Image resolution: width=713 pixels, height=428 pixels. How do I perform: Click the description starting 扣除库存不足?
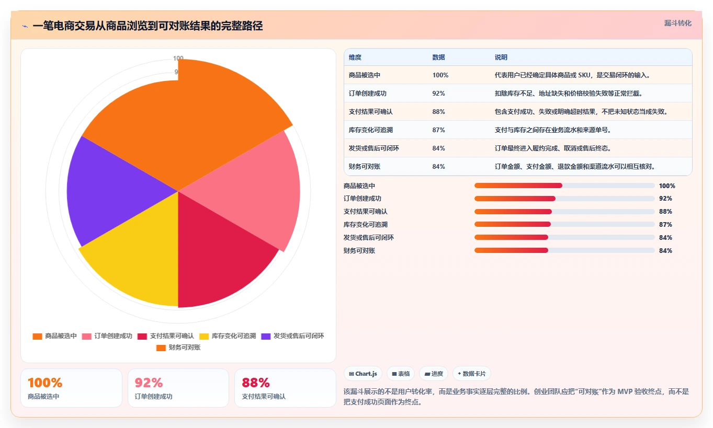coord(569,94)
